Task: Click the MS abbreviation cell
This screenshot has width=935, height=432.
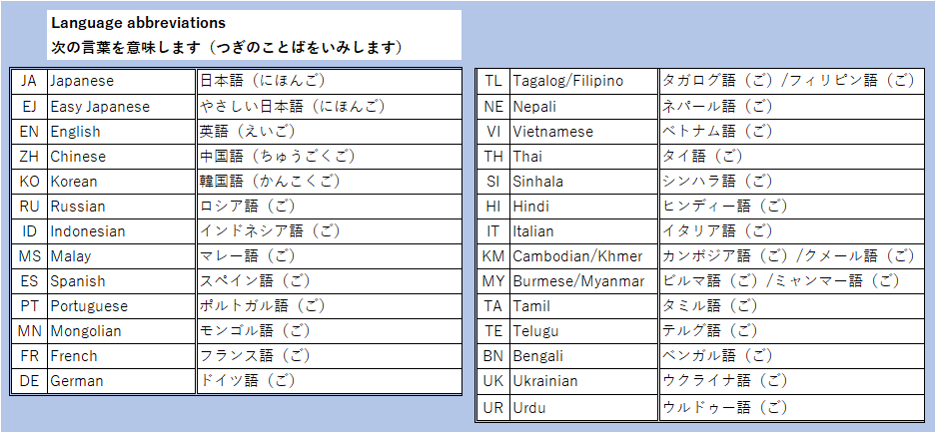Action: pyautogui.click(x=29, y=255)
